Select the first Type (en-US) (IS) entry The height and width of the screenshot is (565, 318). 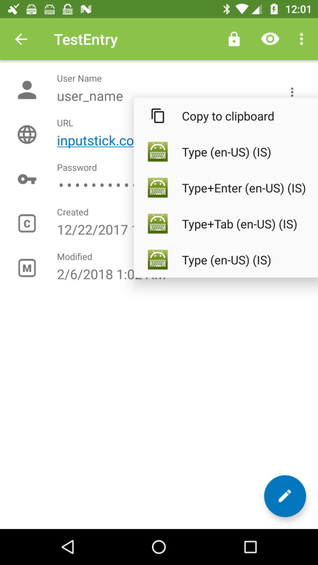point(226,152)
